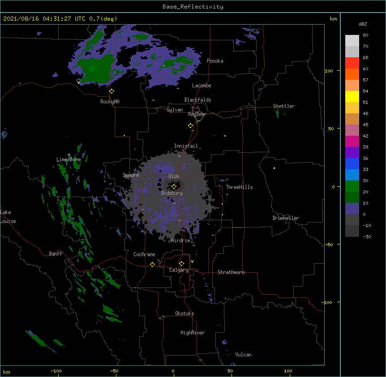Click the Olds label
This screenshot has height=377, width=386.
click(174, 176)
